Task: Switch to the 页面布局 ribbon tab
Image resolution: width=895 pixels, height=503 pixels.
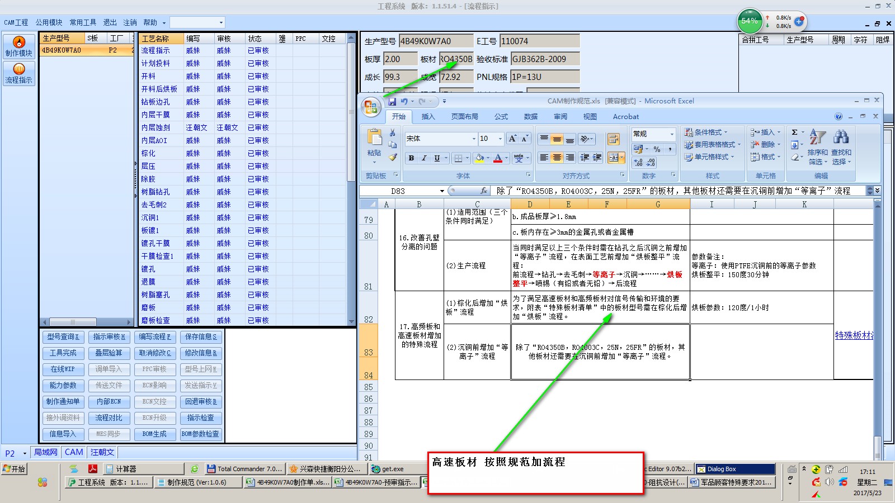Action: (x=465, y=116)
